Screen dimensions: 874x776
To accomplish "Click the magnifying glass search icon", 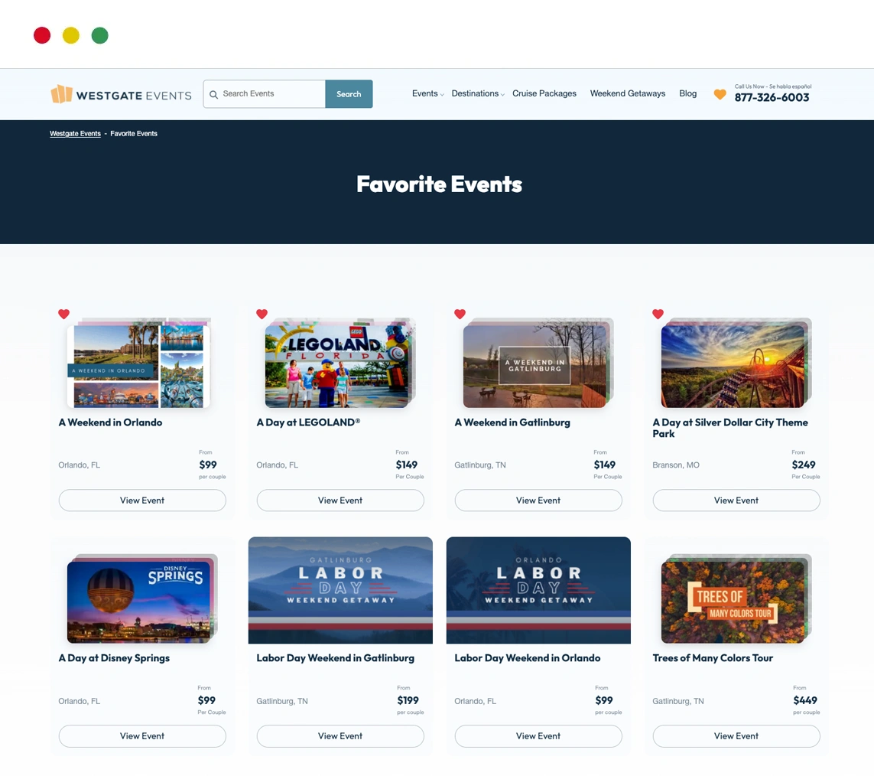I will pyautogui.click(x=213, y=94).
